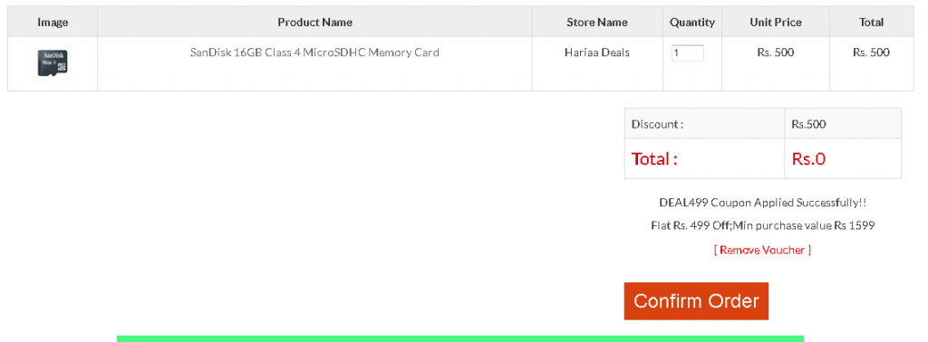
Task: Open the SanDisk 16GB MicroSDHC product name
Action: (314, 52)
